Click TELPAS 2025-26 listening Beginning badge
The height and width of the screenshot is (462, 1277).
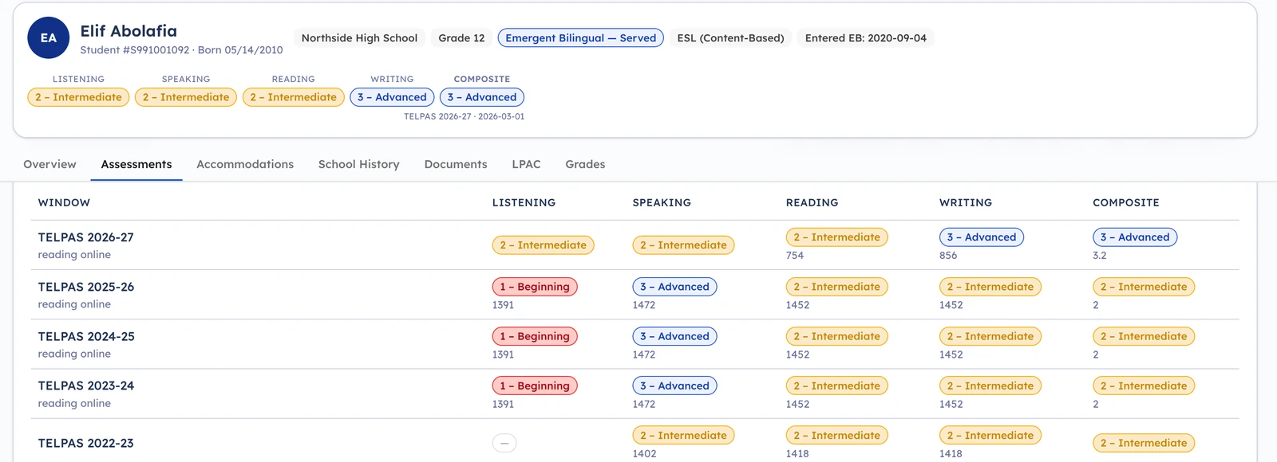click(534, 287)
